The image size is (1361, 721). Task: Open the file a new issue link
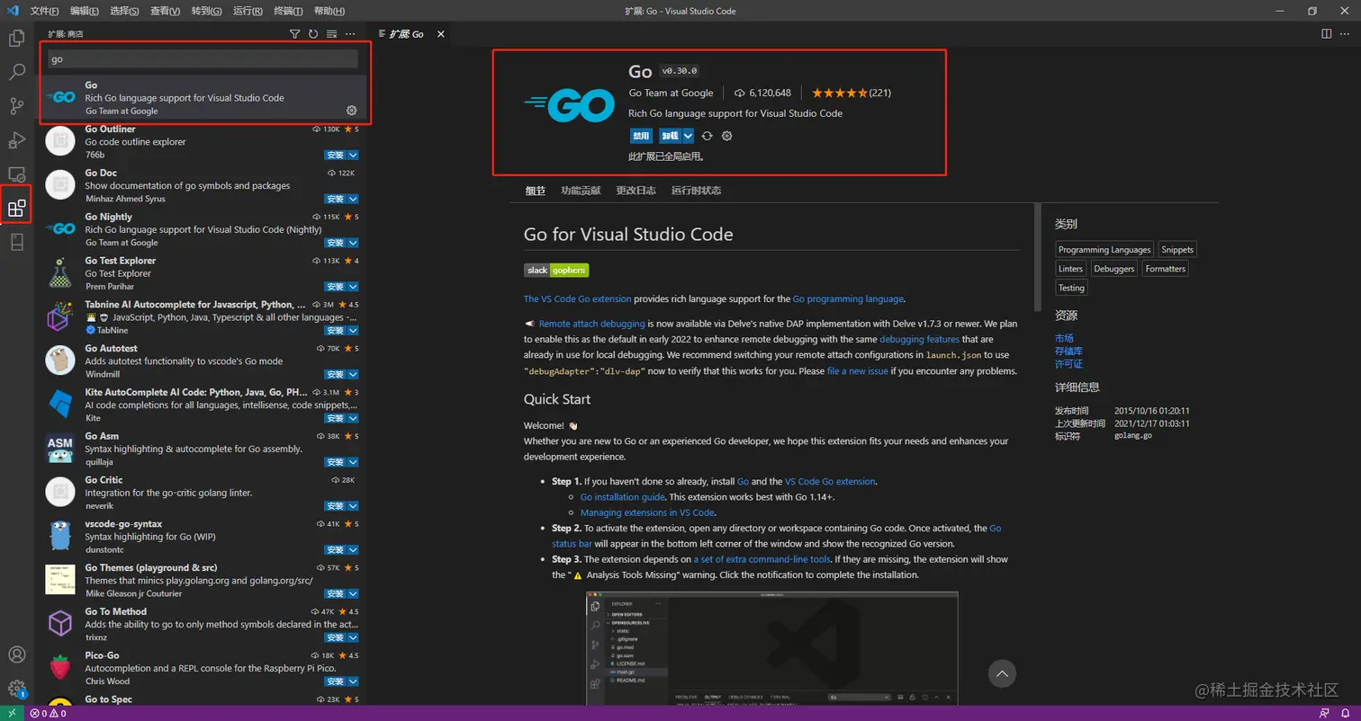click(x=858, y=370)
